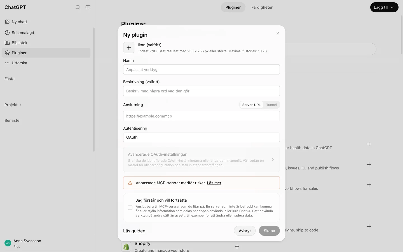The width and height of the screenshot is (403, 252).
Task: Switch to the Färdigheter tab
Action: point(262,7)
